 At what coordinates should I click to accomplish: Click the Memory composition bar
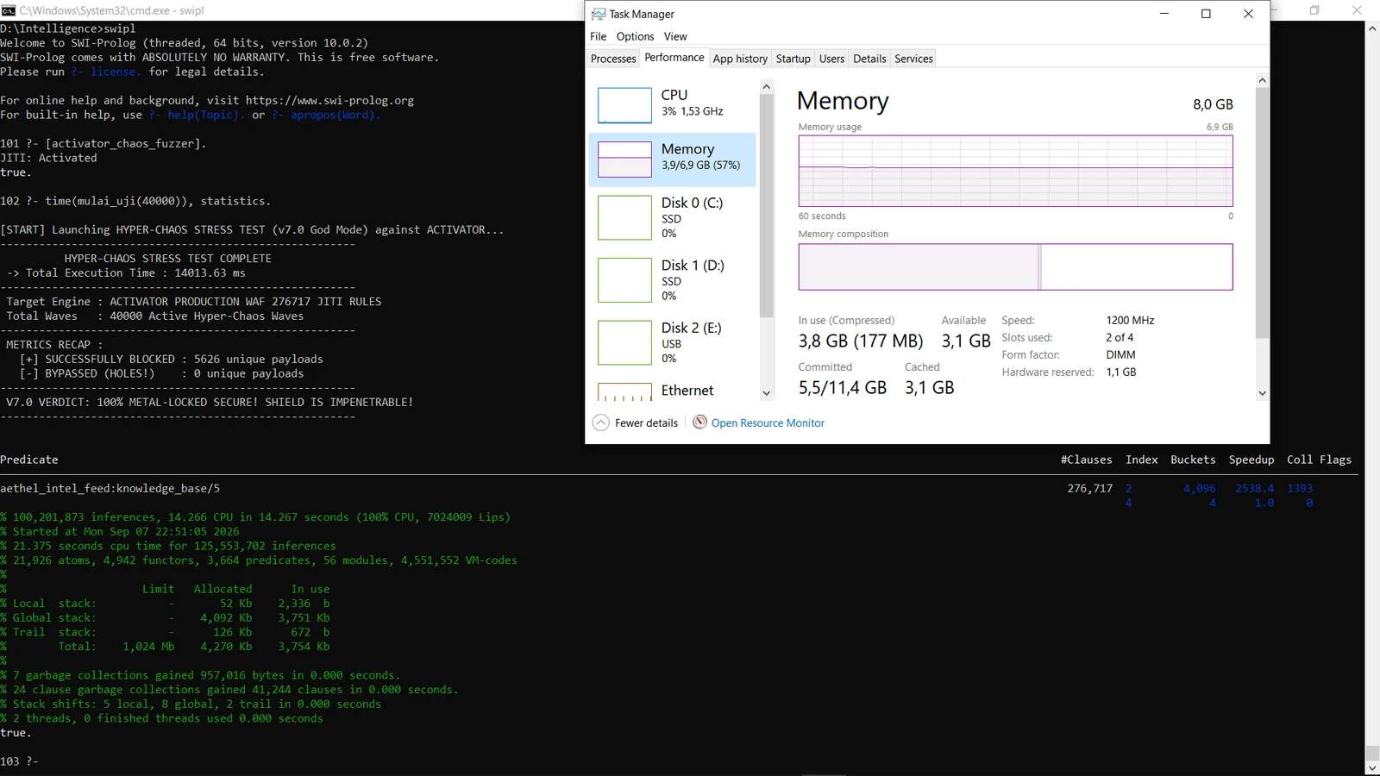click(x=1015, y=267)
